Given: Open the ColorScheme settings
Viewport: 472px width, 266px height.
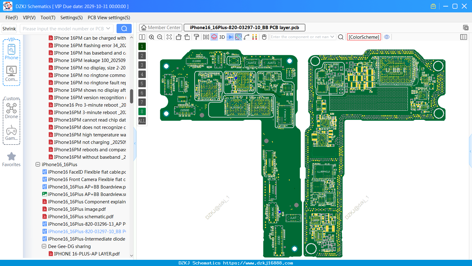Looking at the screenshot, I should (364, 37).
